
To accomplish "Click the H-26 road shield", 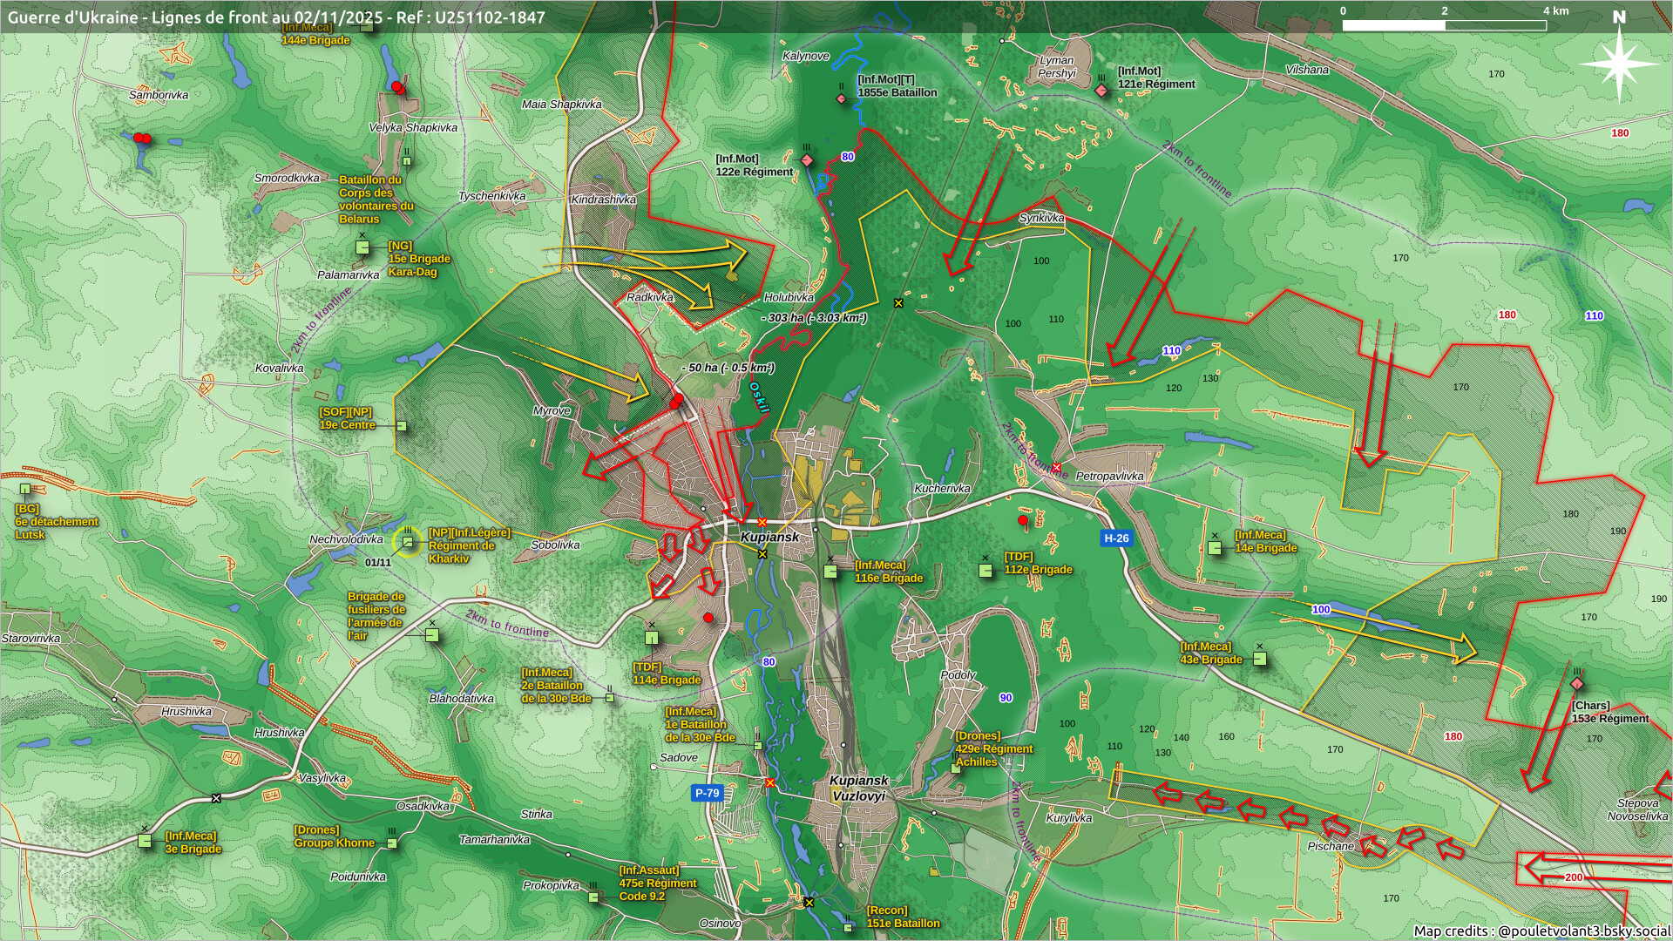I will tap(1116, 538).
